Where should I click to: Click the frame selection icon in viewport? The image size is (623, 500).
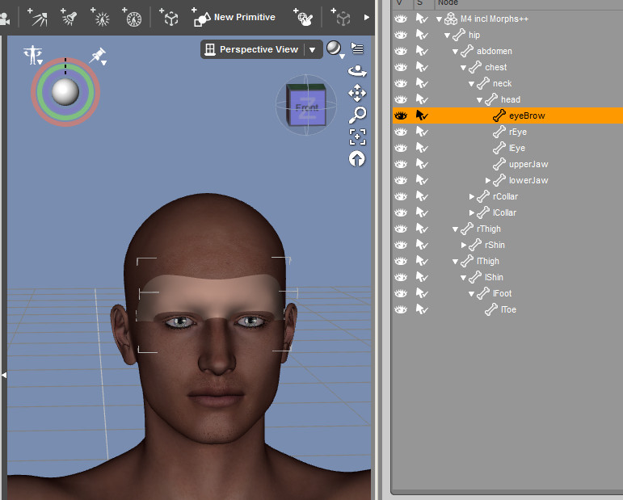coord(357,137)
